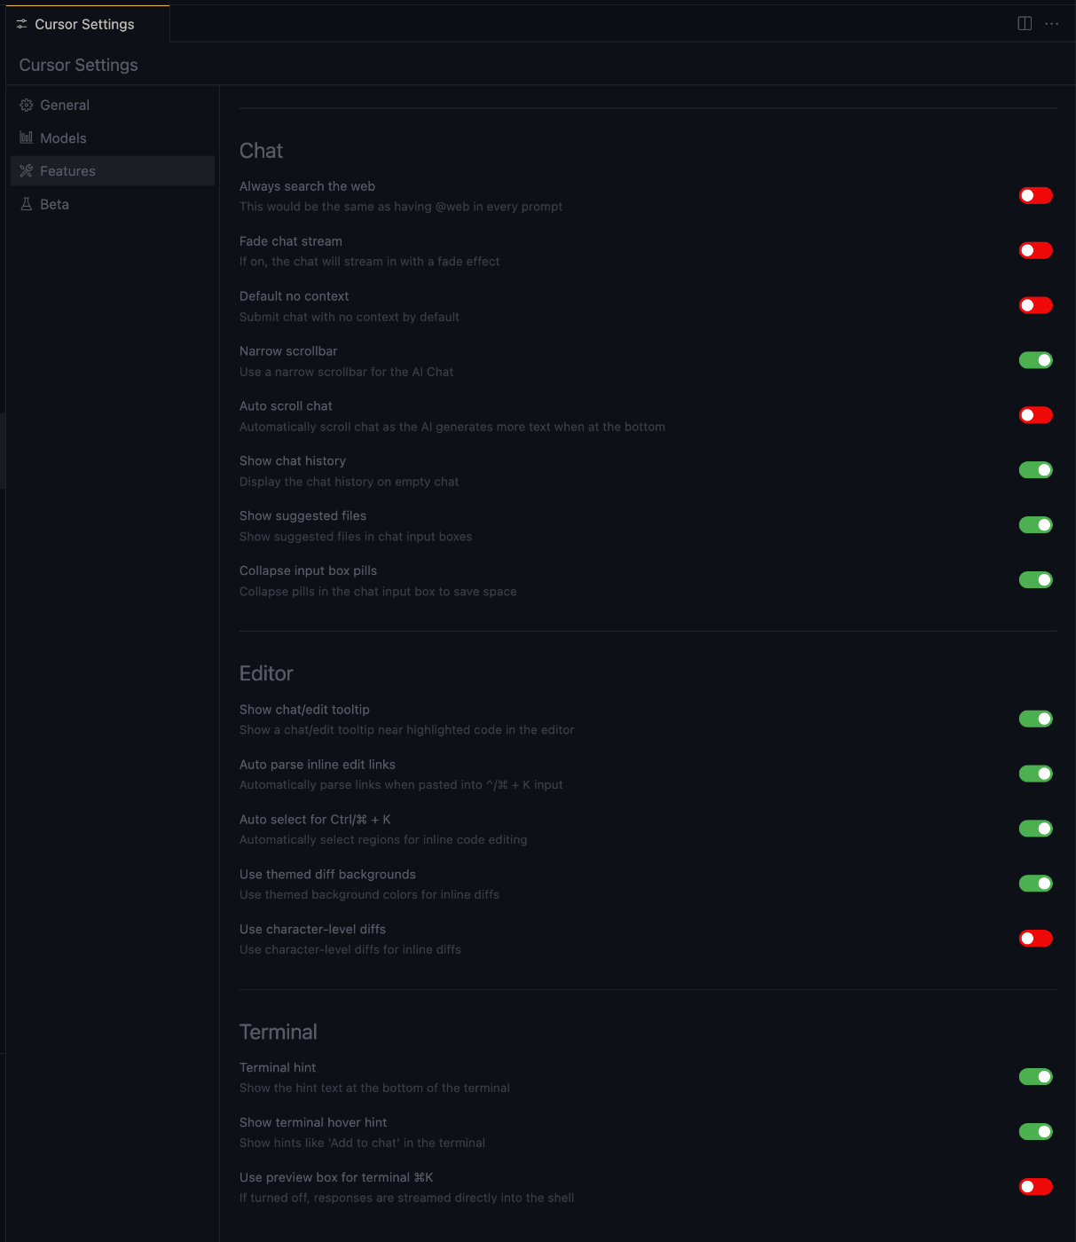Open the General settings section
Screen dimensions: 1076x1242
113,105
